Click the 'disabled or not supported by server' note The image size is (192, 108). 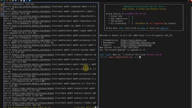pos(155,23)
